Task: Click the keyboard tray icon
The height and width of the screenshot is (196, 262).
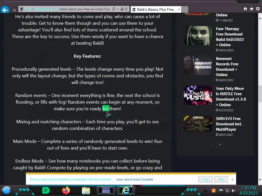Action: tap(206, 191)
